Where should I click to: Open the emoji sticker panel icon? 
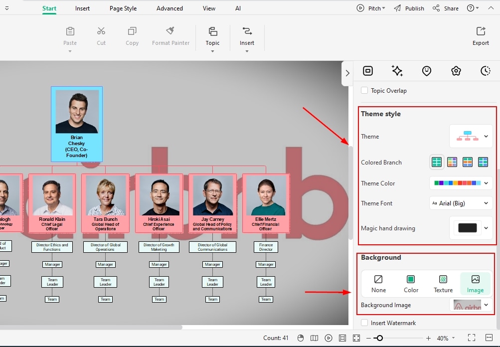click(427, 71)
